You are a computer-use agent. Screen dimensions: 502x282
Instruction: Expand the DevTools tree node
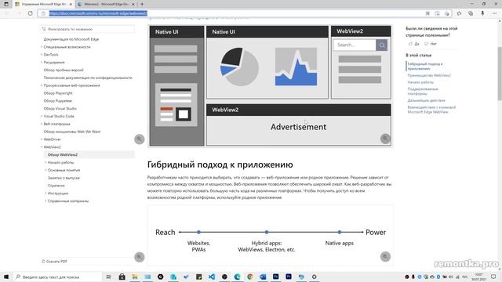(x=42, y=55)
